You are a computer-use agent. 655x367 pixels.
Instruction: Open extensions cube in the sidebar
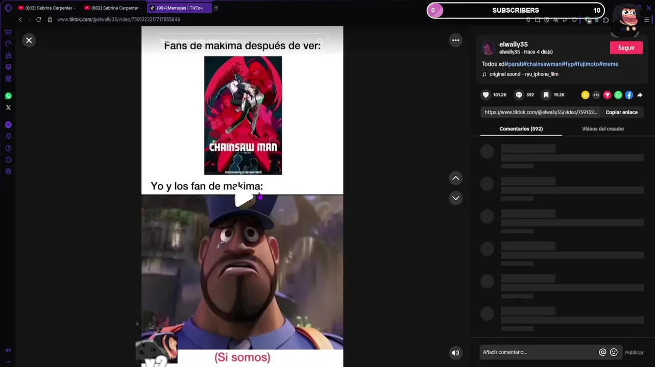8,160
